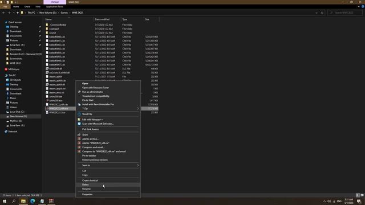Viewport: 365px width, 205px height.
Task: Select Cut in the context menu
Action: coord(108,171)
